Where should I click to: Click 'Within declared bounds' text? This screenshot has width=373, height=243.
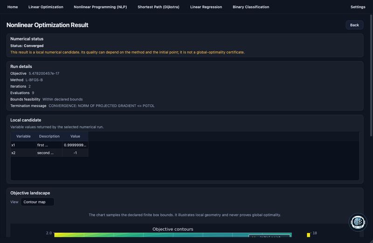[62, 99]
